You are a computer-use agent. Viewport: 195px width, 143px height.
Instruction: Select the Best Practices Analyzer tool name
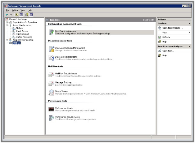(x=65, y=31)
